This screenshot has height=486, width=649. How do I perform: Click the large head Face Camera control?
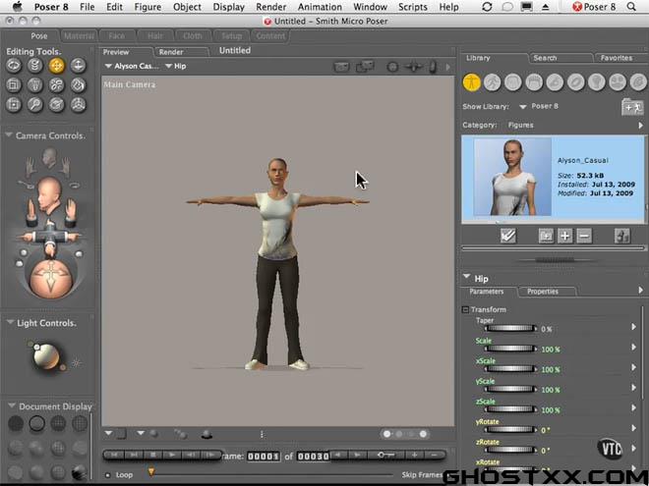pos(49,195)
